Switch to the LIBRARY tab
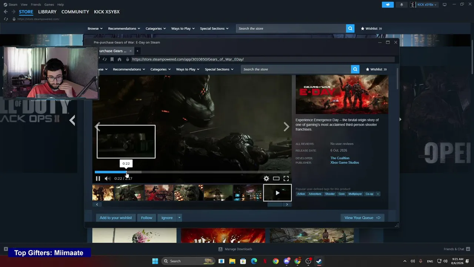474x267 pixels. pyautogui.click(x=47, y=12)
